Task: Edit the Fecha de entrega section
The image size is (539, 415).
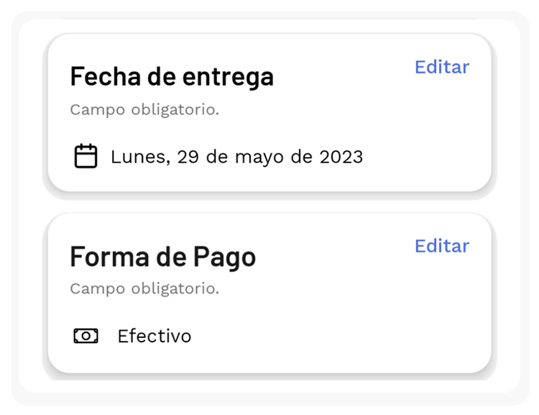Action: [x=442, y=67]
